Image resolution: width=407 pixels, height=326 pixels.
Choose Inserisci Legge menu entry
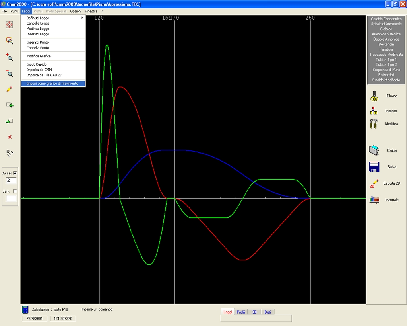(53, 34)
